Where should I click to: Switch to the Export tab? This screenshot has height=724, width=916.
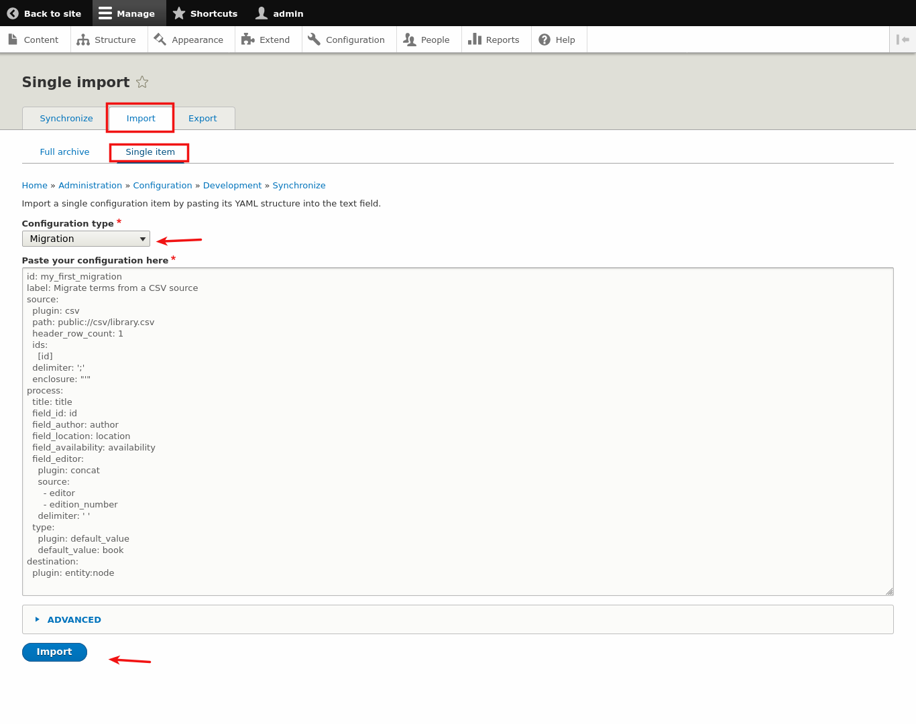tap(203, 118)
